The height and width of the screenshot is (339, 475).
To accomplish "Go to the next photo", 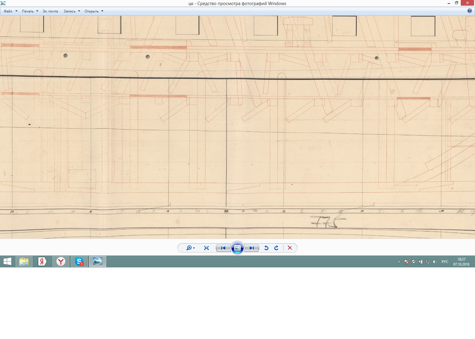I will click(x=252, y=248).
